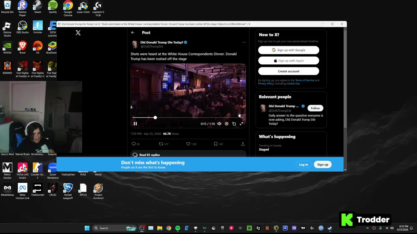Pause the video playback
This screenshot has width=417, height=234.
click(135, 123)
